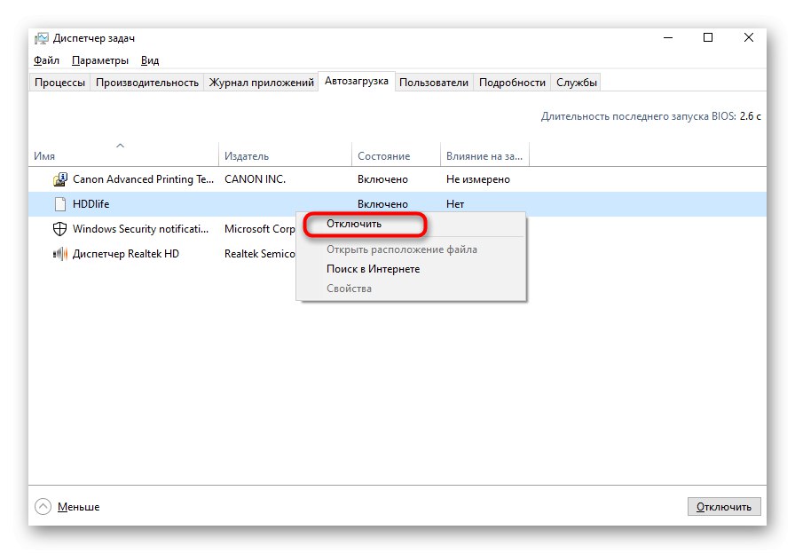Click the Отключить button at bottom right
The width and height of the screenshot is (795, 554).
[724, 506]
